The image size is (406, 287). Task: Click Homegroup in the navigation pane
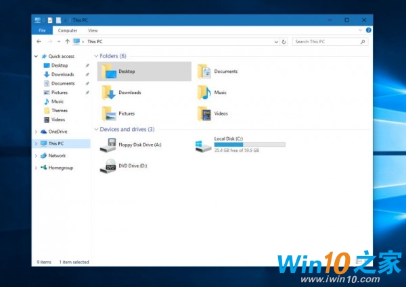coord(61,168)
